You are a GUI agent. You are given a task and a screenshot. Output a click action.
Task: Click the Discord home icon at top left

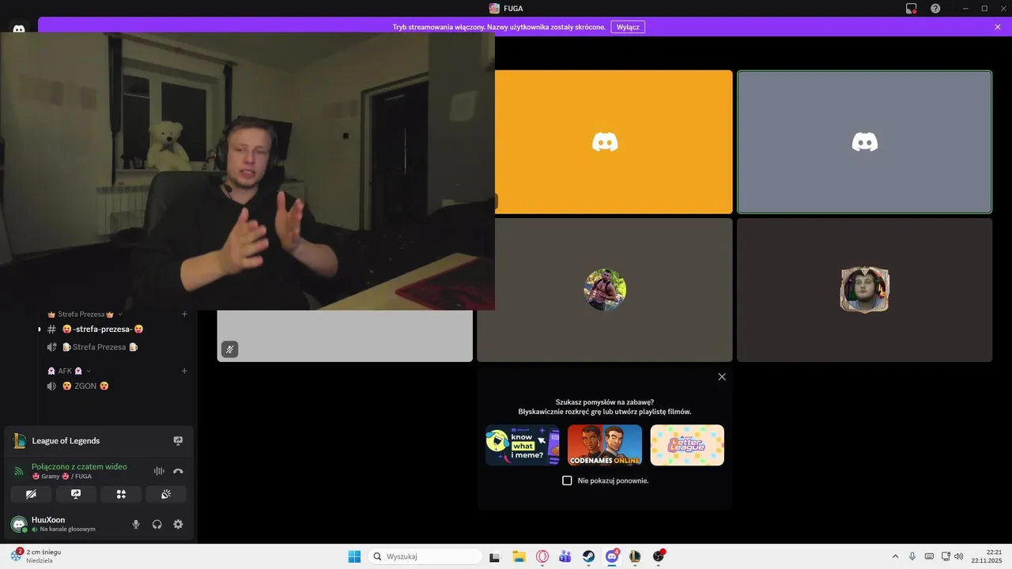19,29
